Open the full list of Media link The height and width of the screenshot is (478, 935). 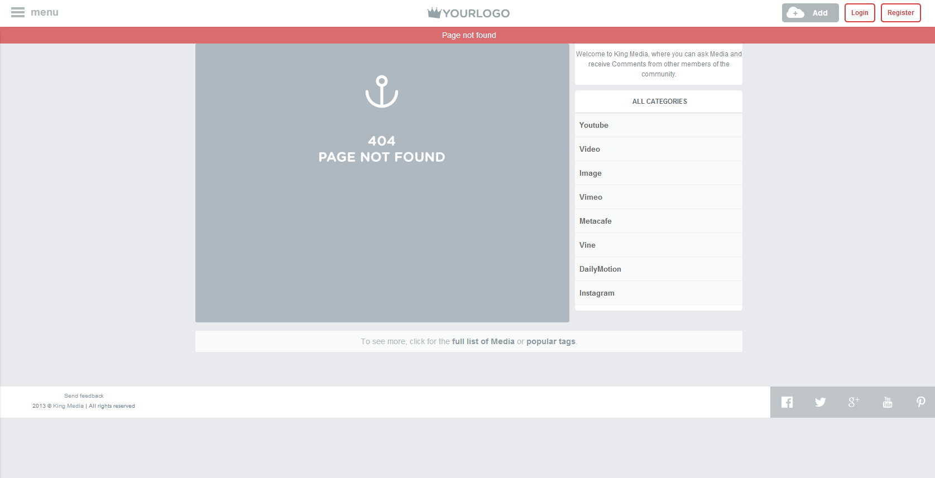[483, 341]
